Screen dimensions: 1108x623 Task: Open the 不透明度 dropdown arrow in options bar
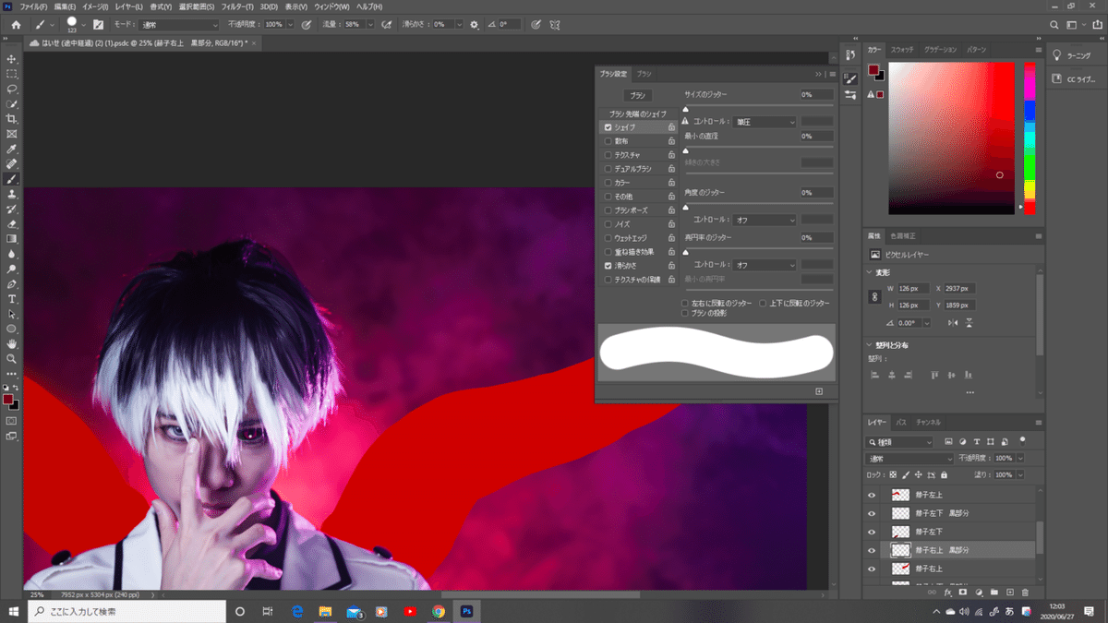point(292,24)
